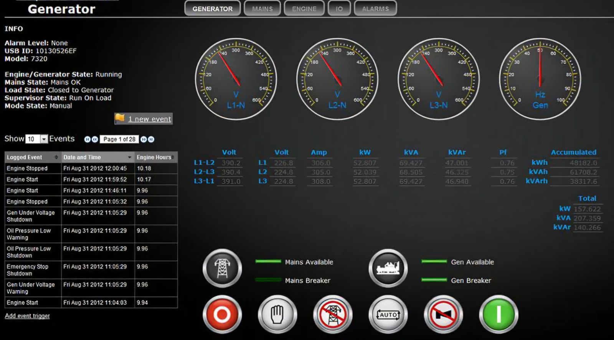Open the ALARMS tab
Image resolution: width=614 pixels, height=340 pixels.
[x=375, y=8]
